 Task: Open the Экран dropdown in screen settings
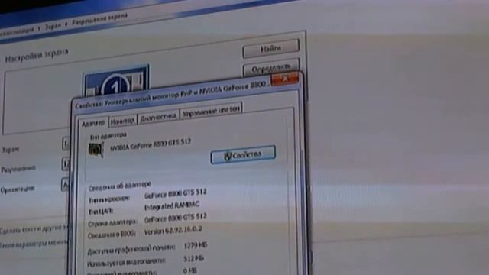coord(66,144)
